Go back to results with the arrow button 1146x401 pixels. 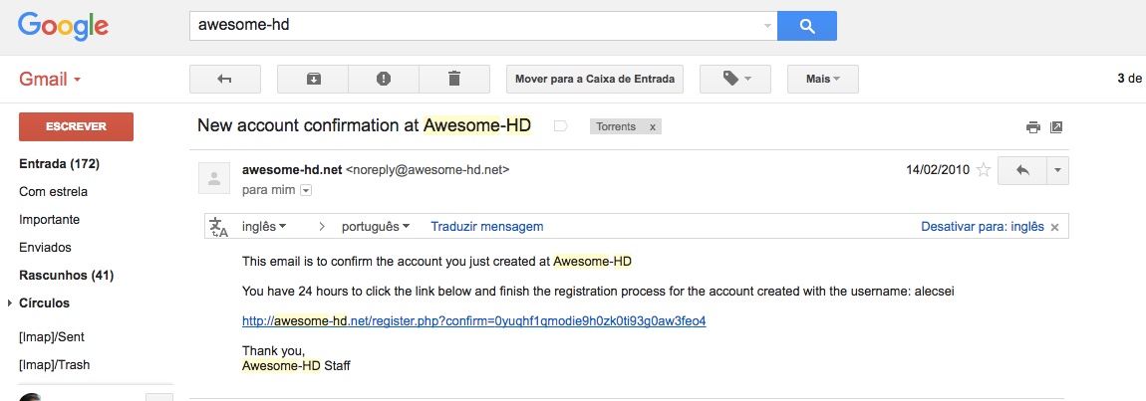click(225, 79)
